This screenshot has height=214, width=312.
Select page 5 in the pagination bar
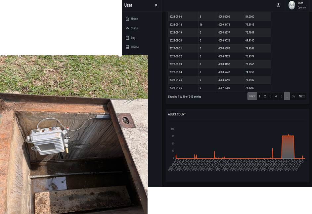[x=282, y=96]
